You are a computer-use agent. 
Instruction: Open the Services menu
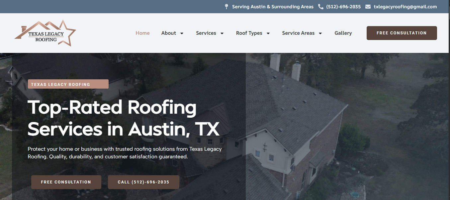pyautogui.click(x=206, y=33)
